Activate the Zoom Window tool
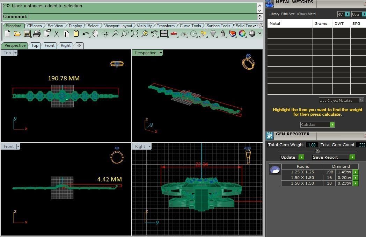 [x=125, y=34]
